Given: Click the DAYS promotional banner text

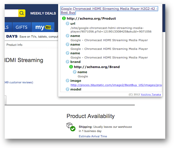Looking at the screenshot, I should [x=12, y=36].
